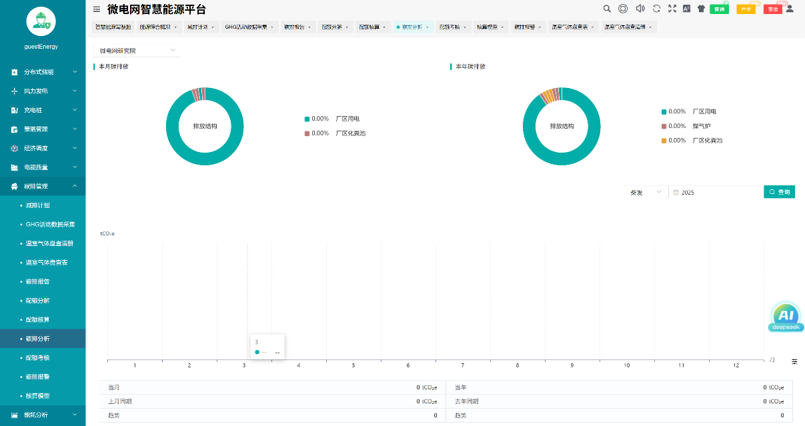Select 配额考核 in the sidebar submenu
The image size is (805, 426).
(x=37, y=358)
